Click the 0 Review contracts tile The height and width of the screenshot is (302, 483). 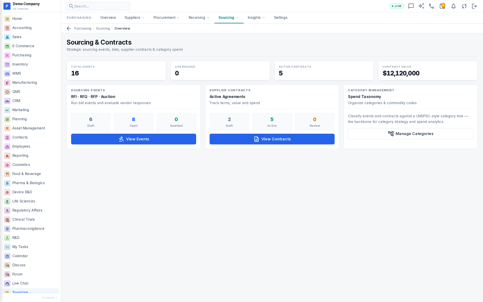click(x=315, y=122)
